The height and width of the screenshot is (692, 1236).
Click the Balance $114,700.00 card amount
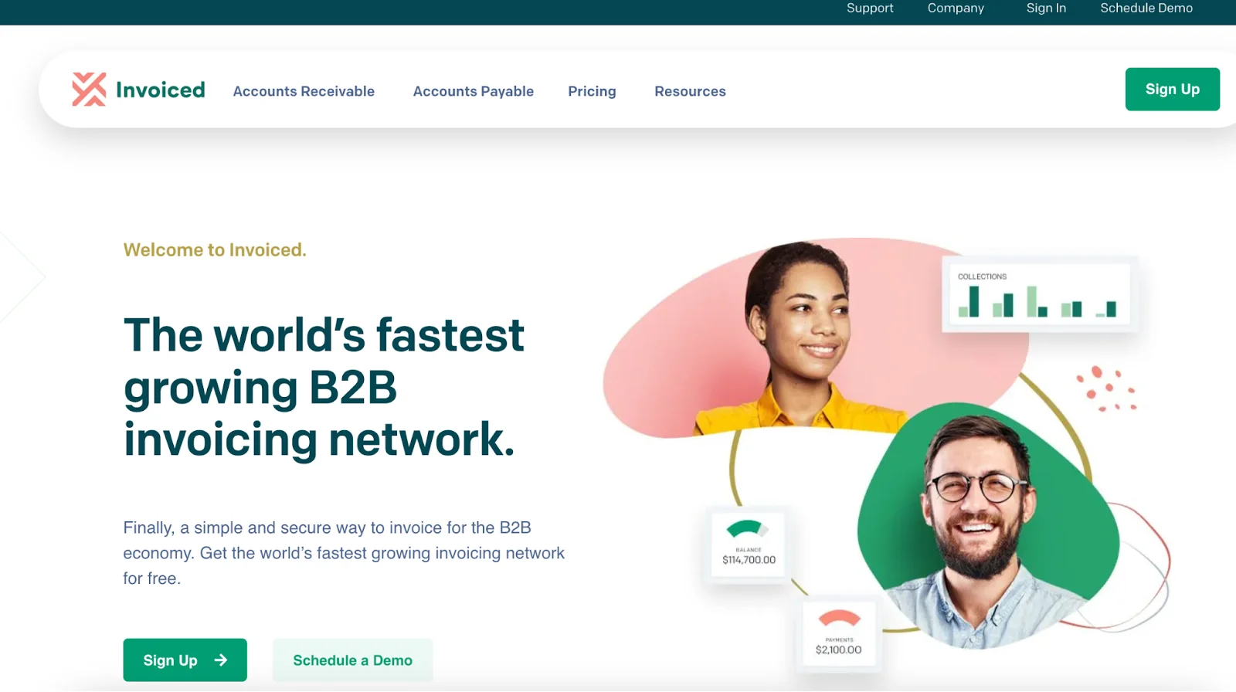(749, 560)
